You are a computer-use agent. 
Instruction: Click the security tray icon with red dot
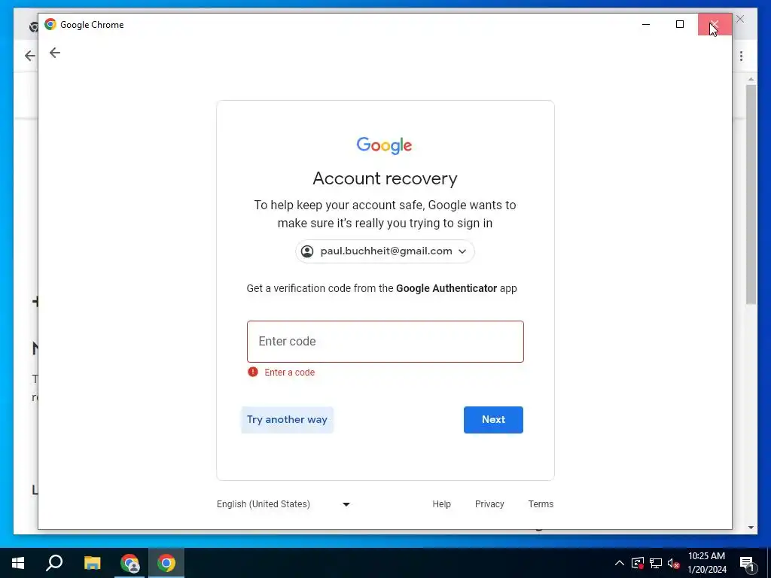click(x=638, y=563)
